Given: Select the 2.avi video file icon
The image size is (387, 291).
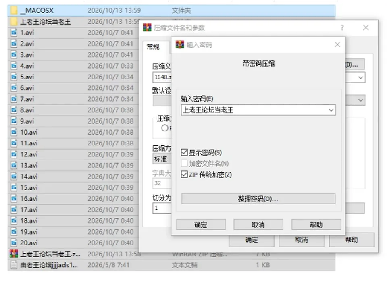Looking at the screenshot, I should tap(14, 44).
